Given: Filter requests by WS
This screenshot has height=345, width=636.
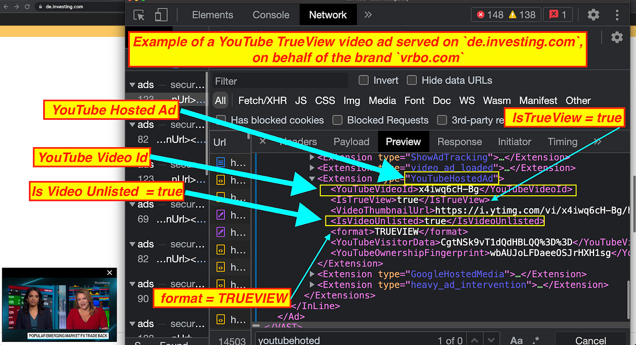Looking at the screenshot, I should click(467, 100).
